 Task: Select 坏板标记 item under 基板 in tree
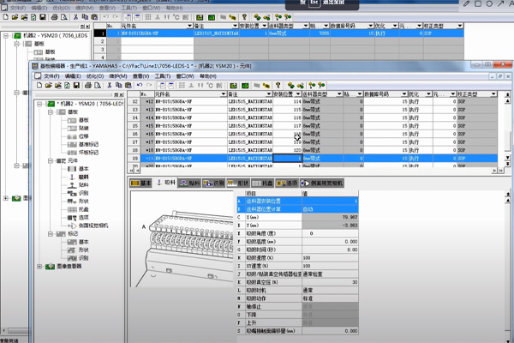coord(88,153)
